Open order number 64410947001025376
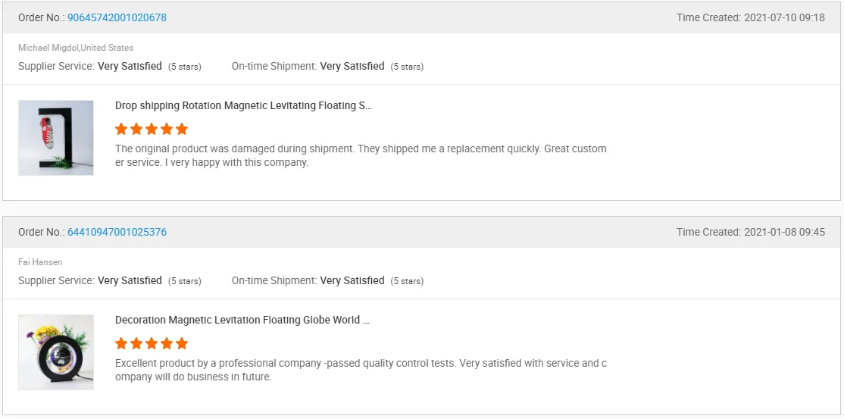This screenshot has height=419, width=844. 117,232
